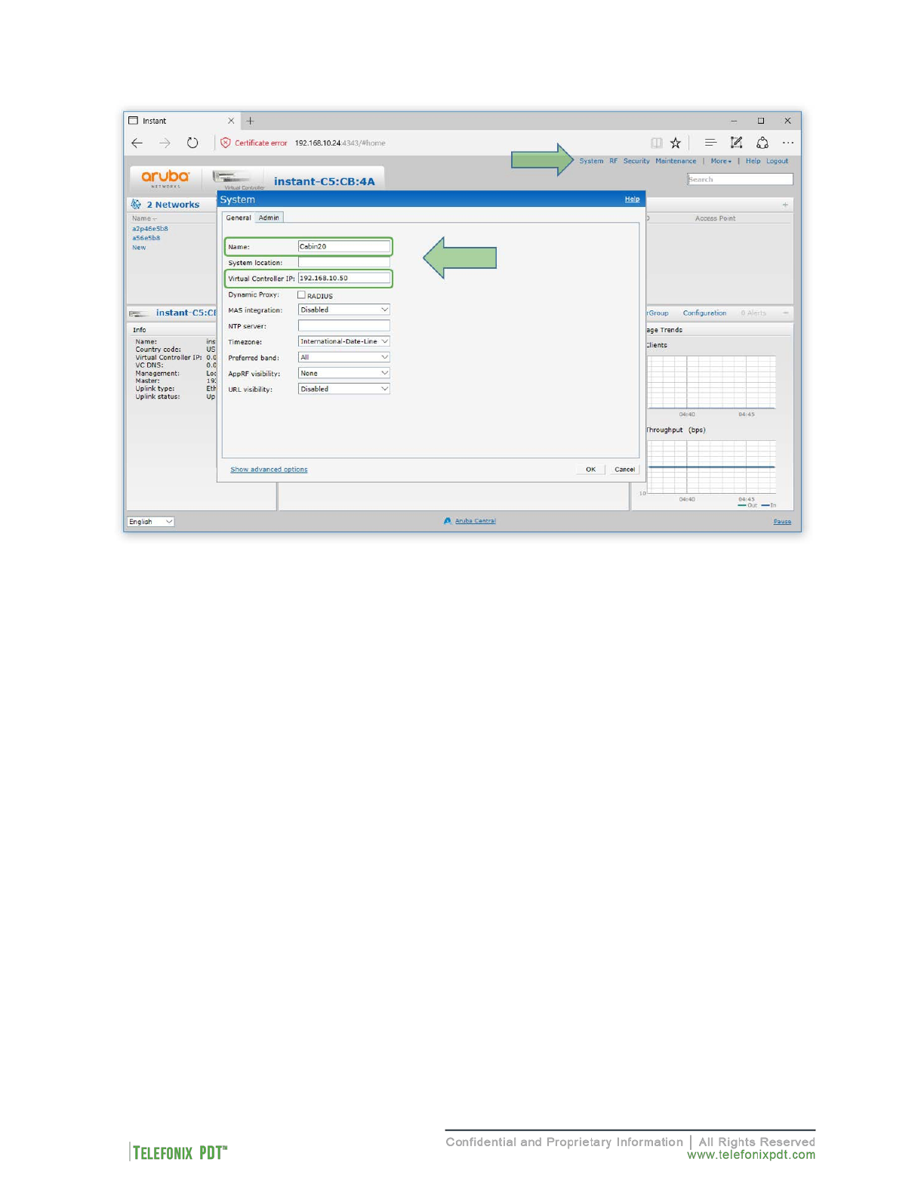Click the Aruba Networks logo

click(165, 178)
